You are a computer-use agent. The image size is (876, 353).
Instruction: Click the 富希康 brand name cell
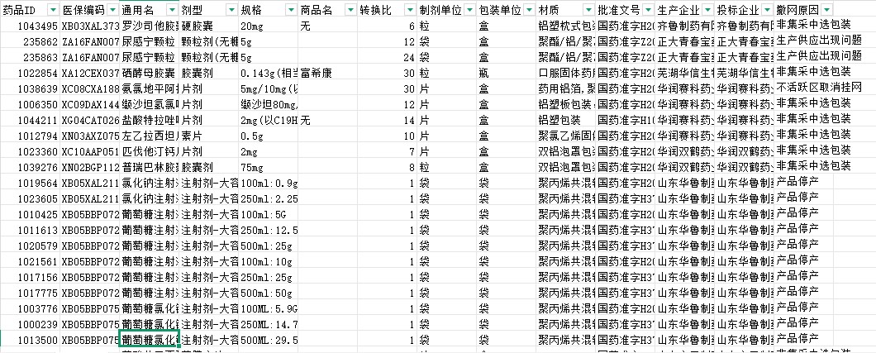327,73
